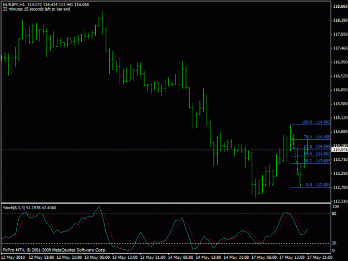The height and width of the screenshot is (261, 348).
Task: Select the Fibonacci 100.0 horizontal level line
Action: (x=310, y=125)
